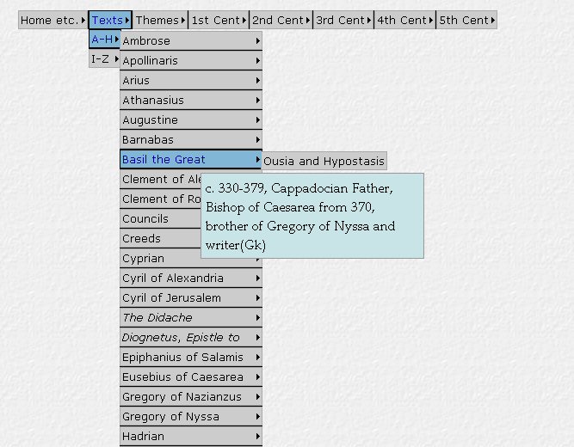Expand the 1st Cent menu

point(219,20)
